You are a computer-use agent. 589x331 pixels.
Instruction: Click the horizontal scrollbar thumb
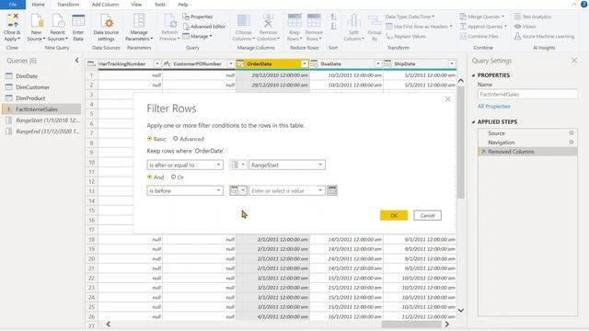click(411, 325)
